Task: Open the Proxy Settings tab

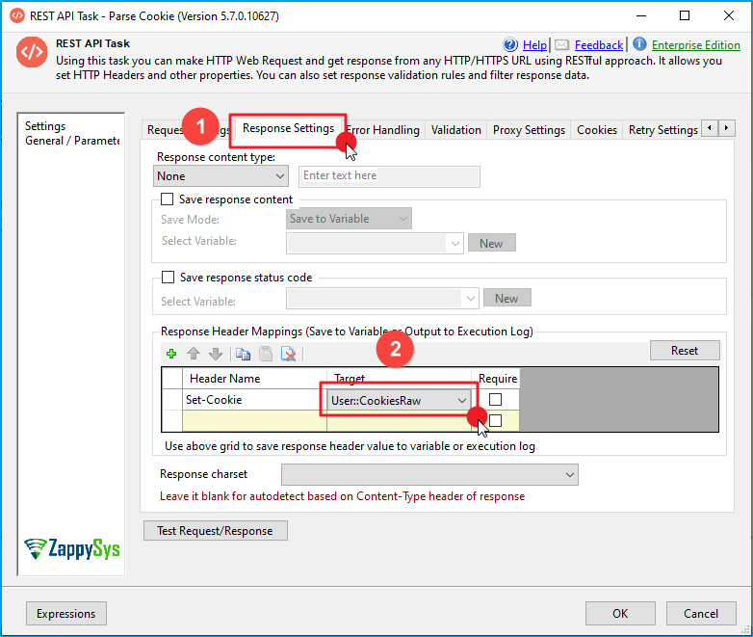Action: coord(529,130)
